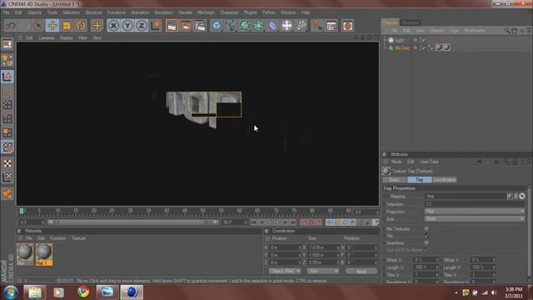The width and height of the screenshot is (533, 300).
Task: Activate the Rotate tool in the toolbar
Action: click(81, 26)
